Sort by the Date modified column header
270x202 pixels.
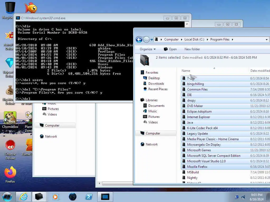(260, 70)
